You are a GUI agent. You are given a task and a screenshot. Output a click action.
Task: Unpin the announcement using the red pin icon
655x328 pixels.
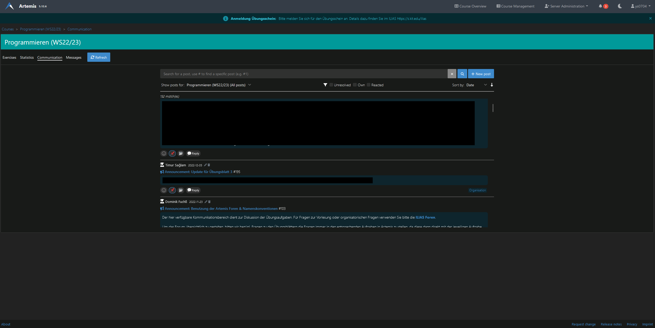pos(172,153)
